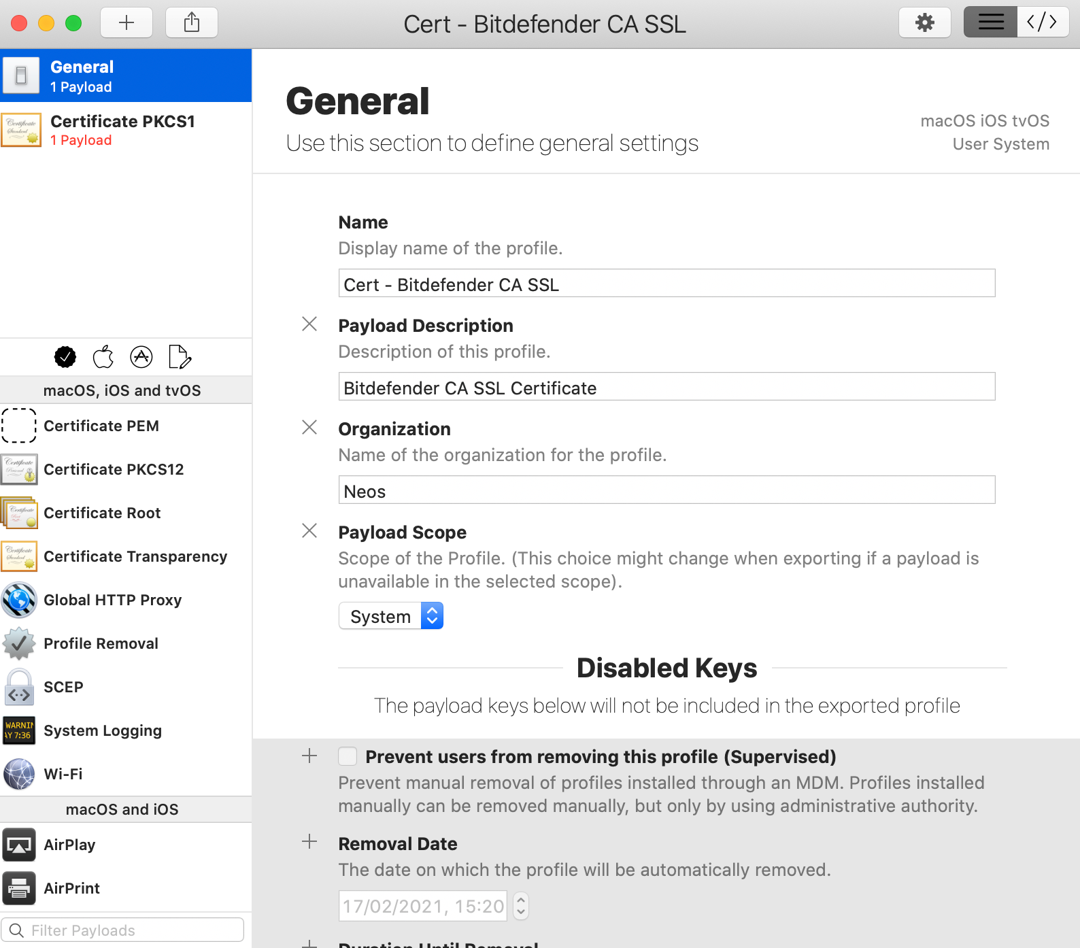The image size is (1080, 948).
Task: Click the Global HTTP Proxy globe icon
Action: click(19, 600)
